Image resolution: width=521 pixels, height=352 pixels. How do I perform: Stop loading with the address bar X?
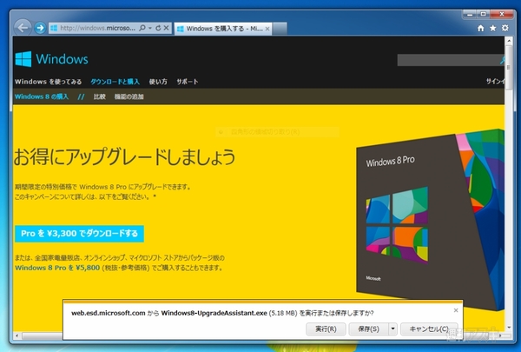coord(166,28)
